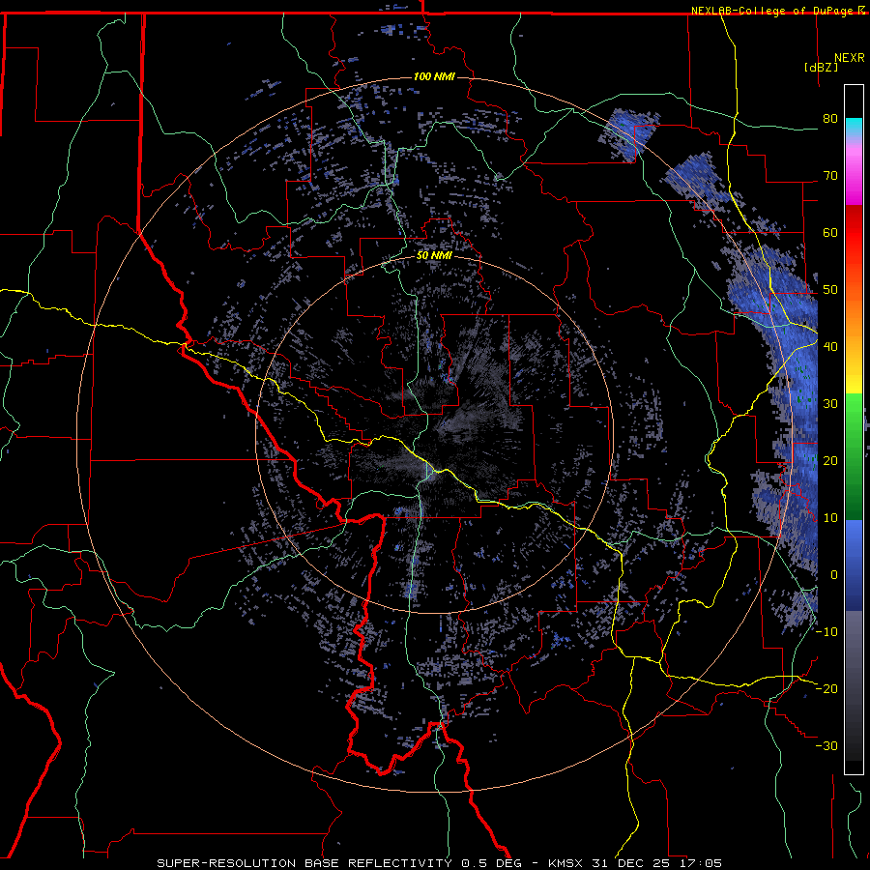Click the 70 dBZ scale value
This screenshot has width=870, height=870.
830,176
